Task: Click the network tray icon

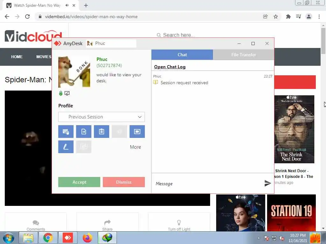Action: point(274,238)
